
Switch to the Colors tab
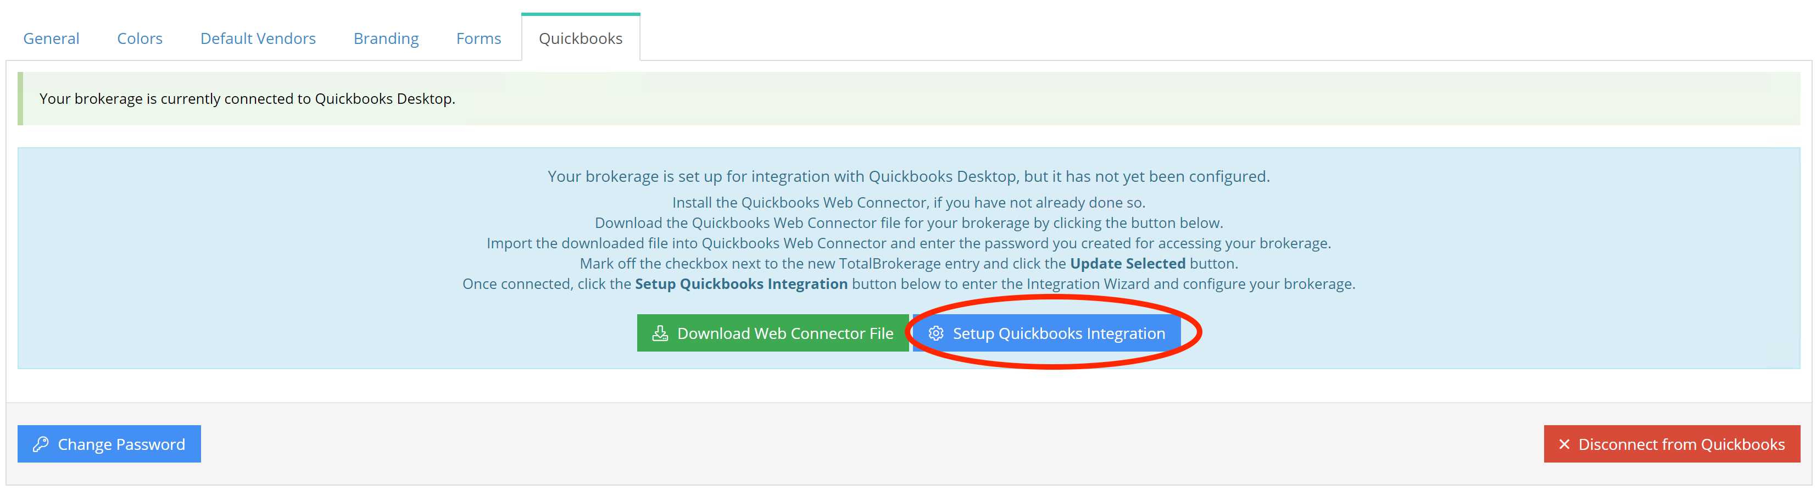[x=140, y=39]
